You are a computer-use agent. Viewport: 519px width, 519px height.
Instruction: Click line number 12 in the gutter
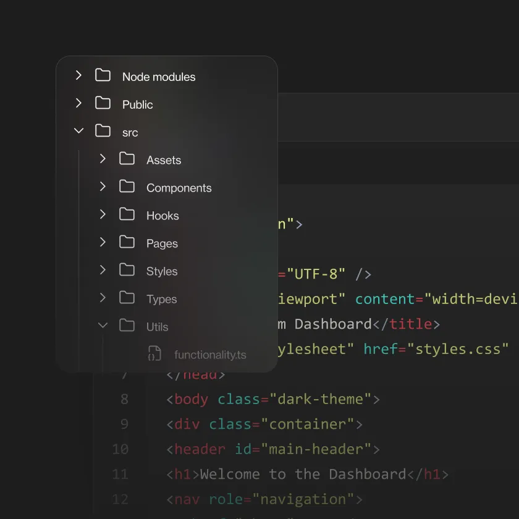pyautogui.click(x=120, y=499)
